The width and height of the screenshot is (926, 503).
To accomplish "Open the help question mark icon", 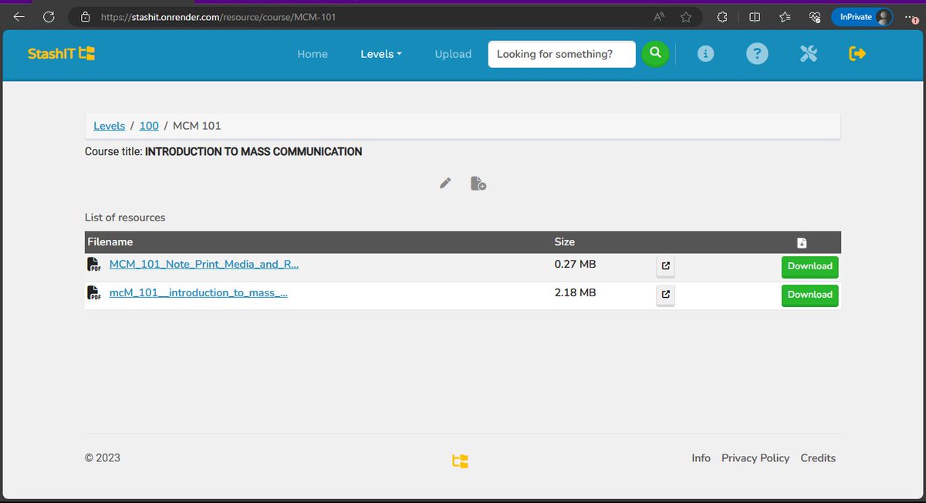I will [x=757, y=54].
